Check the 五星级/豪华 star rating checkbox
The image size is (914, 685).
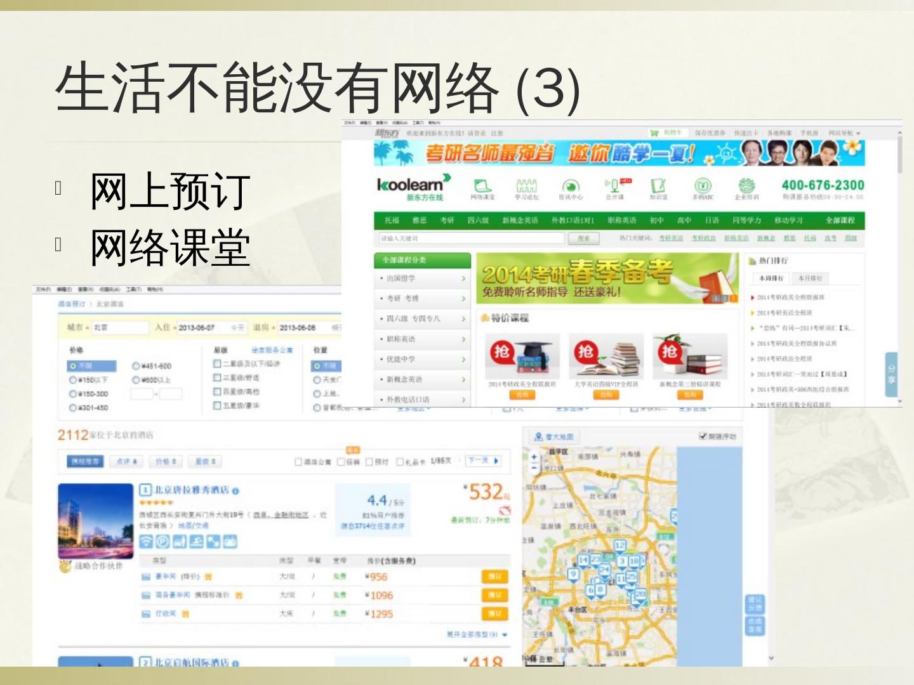(217, 405)
